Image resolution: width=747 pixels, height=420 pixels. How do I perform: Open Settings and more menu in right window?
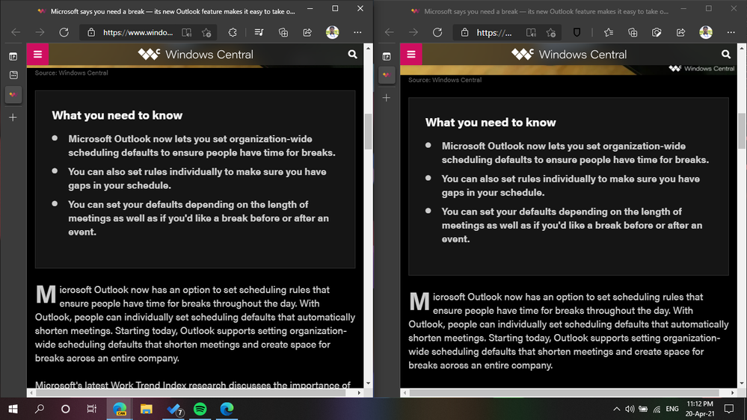click(731, 32)
